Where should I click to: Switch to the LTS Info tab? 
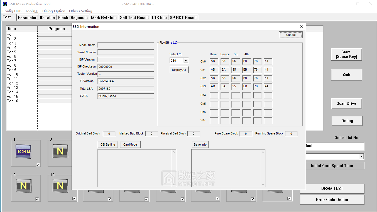pyautogui.click(x=159, y=18)
